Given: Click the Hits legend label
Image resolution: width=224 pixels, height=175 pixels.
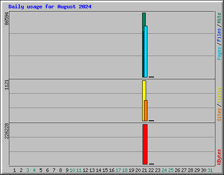Looking at the screenshot, I should tap(219, 18).
